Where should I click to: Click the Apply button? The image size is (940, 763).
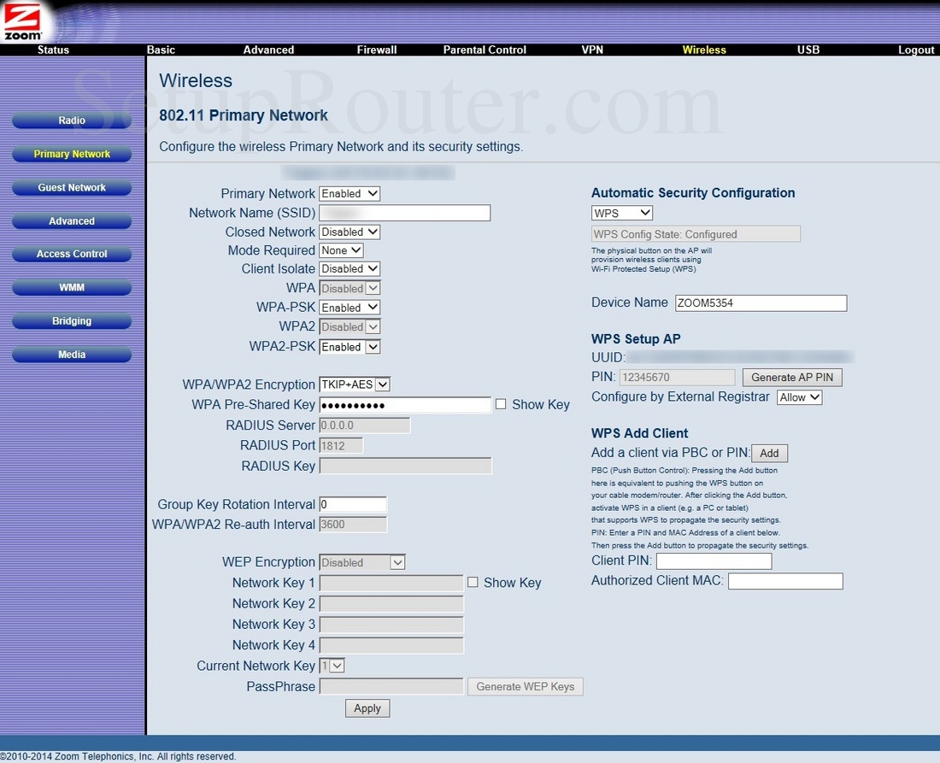coord(367,707)
